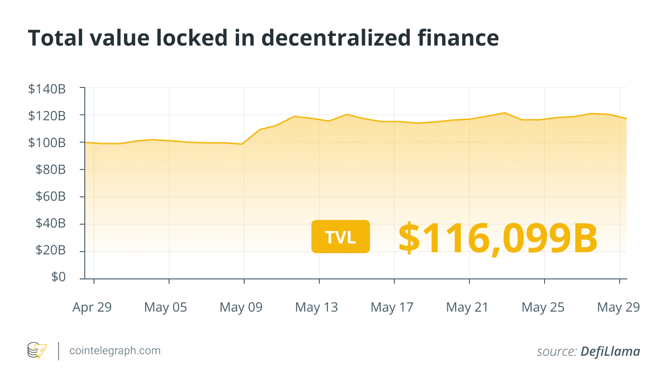
Task: Click the $140B y-axis label
Action: pyautogui.click(x=47, y=89)
